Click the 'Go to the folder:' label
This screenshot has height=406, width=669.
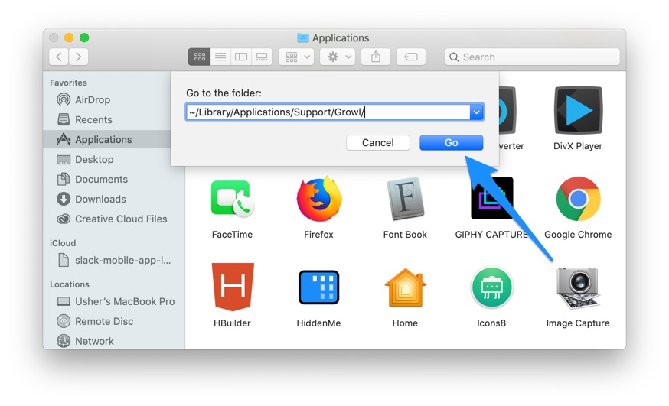224,93
